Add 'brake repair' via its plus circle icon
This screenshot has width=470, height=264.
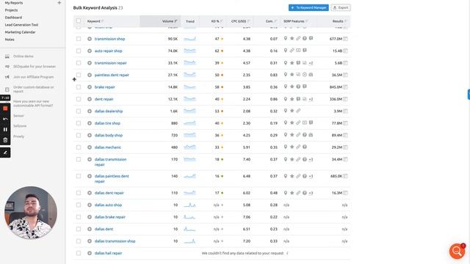coord(90,87)
